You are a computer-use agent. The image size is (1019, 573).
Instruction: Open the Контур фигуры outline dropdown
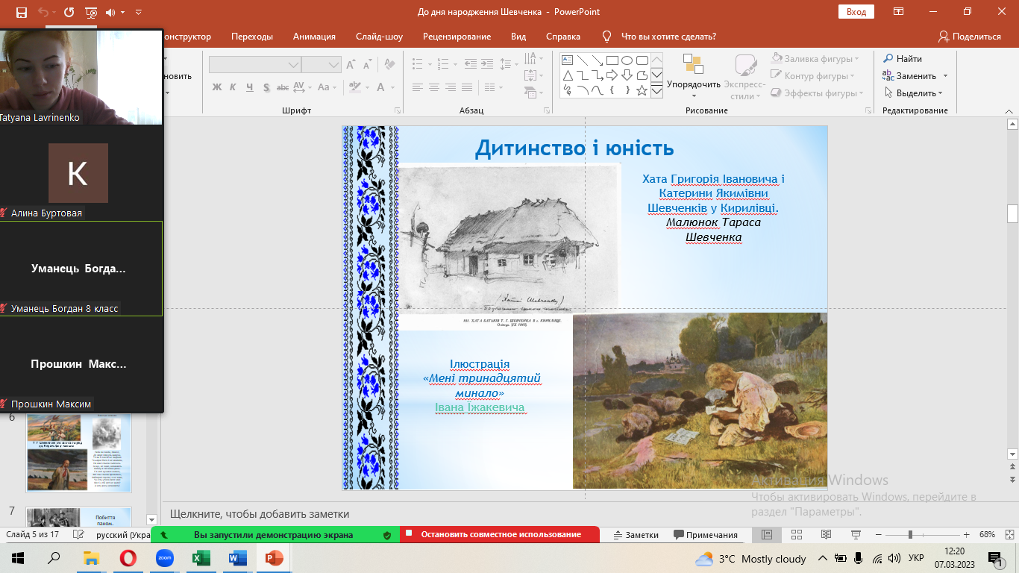click(x=813, y=75)
